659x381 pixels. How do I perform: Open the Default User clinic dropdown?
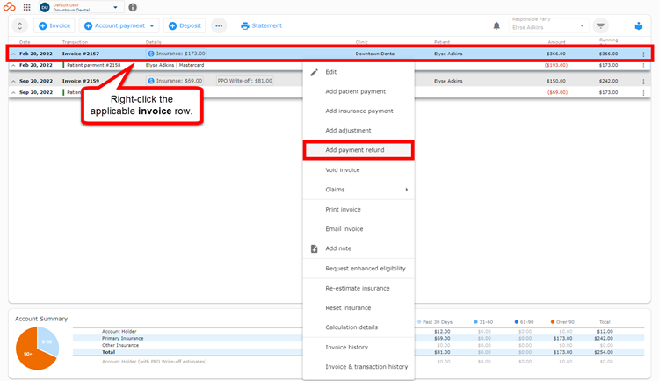(81, 7)
